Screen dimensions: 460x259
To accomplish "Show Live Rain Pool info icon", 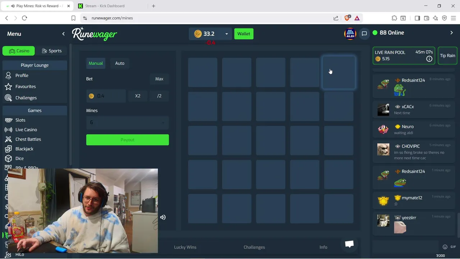I will point(429,59).
